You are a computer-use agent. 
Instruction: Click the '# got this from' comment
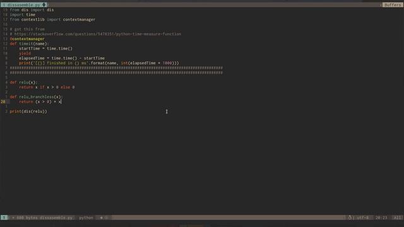pos(27,29)
